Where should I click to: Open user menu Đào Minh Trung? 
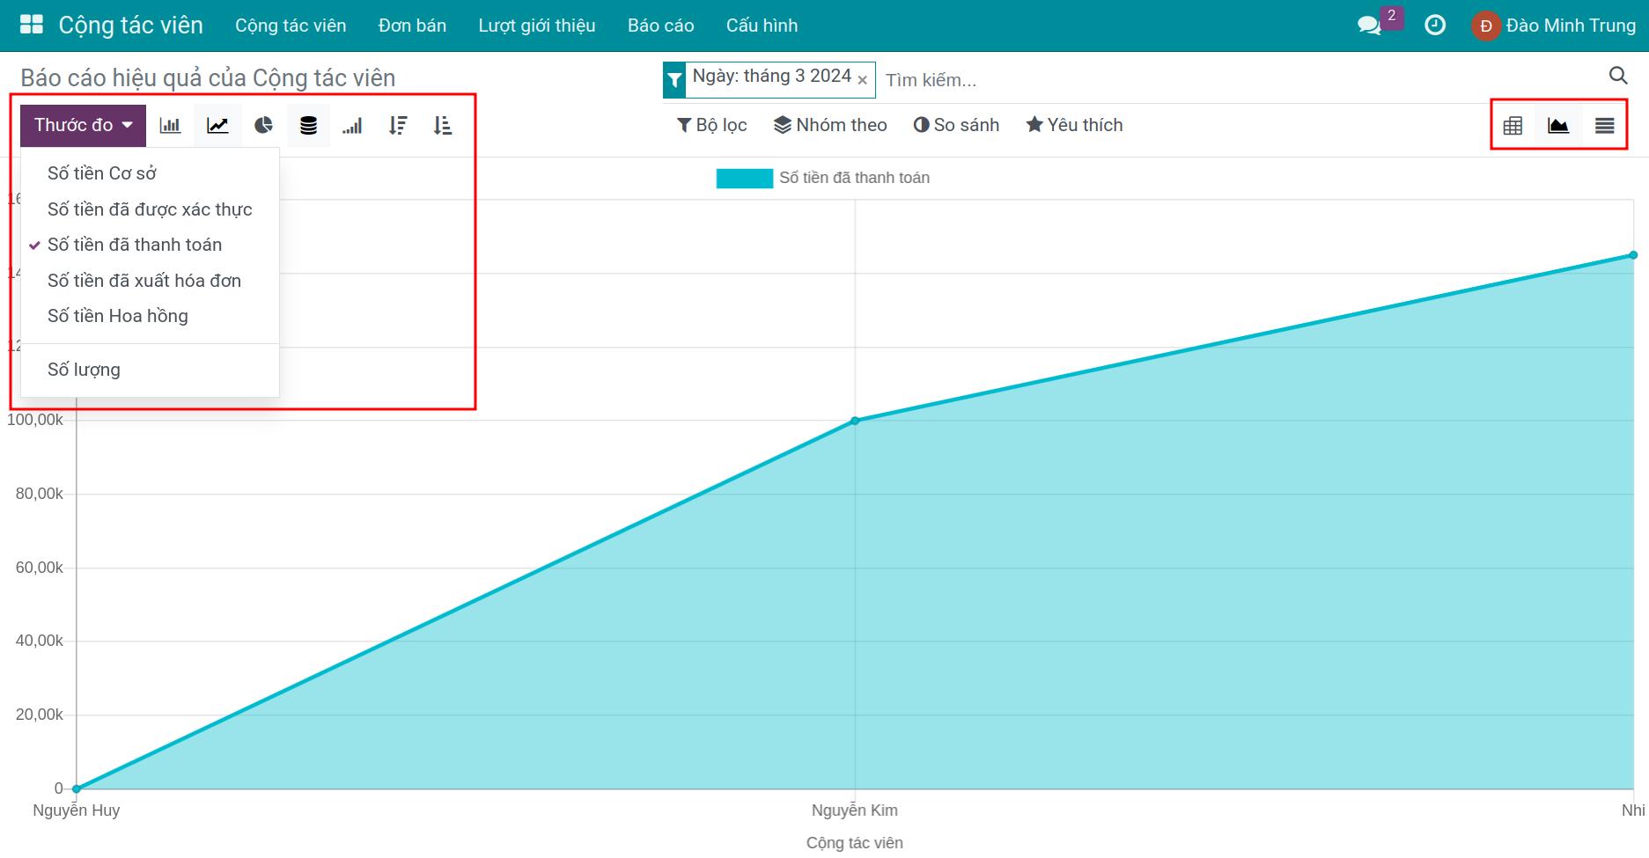click(x=1554, y=26)
